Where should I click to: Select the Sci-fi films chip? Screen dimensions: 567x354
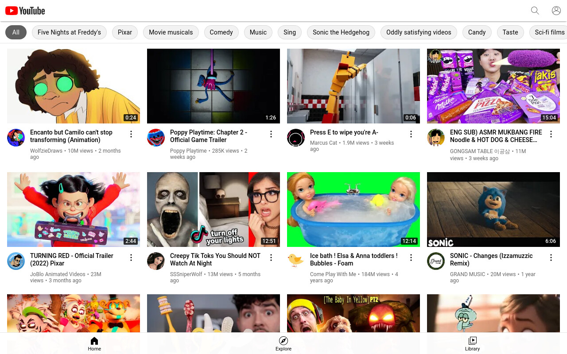click(x=548, y=32)
